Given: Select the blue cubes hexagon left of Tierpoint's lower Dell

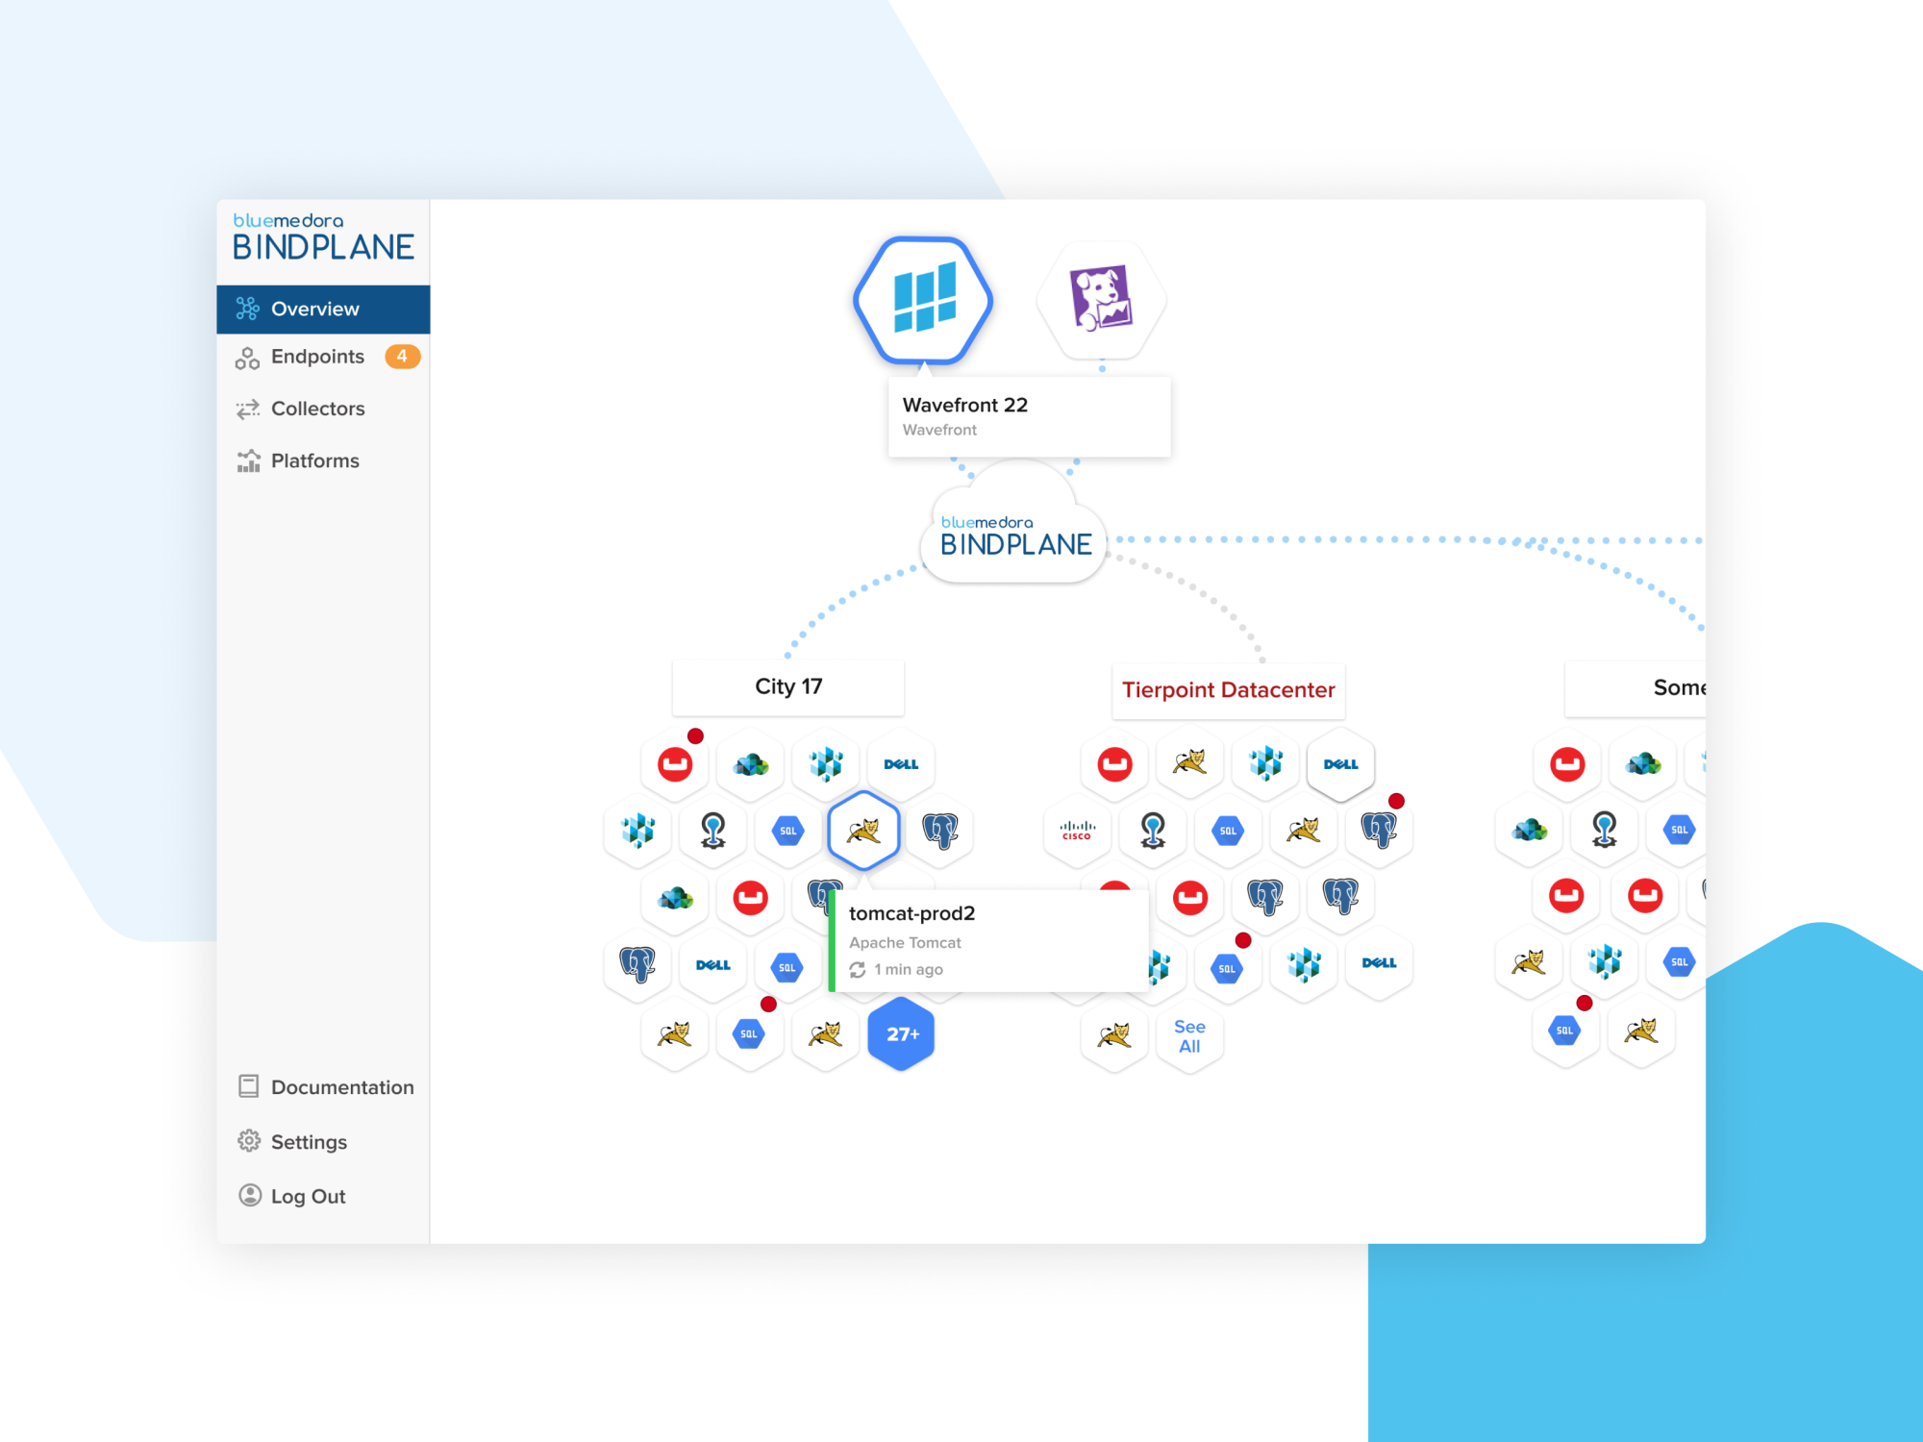Looking at the screenshot, I should click(1305, 963).
